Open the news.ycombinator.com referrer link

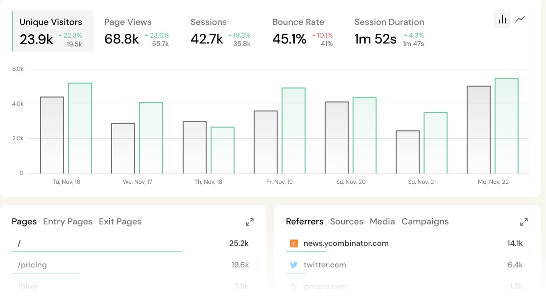[346, 243]
